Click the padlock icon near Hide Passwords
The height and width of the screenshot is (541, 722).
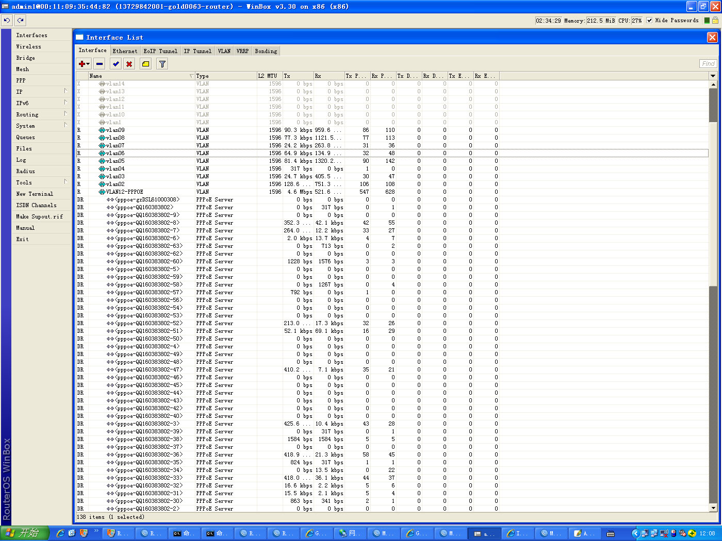[715, 21]
